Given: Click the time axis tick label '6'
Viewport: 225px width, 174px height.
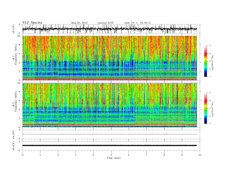Looking at the screenshot, I should (129, 155).
